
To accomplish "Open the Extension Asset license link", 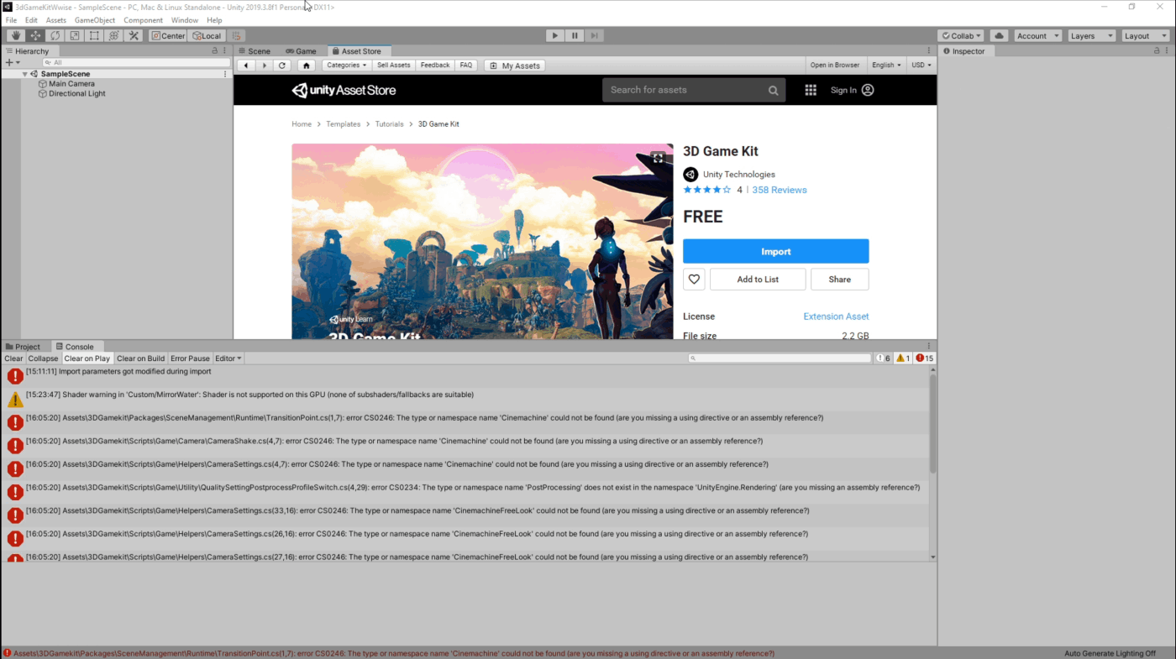I will [836, 316].
